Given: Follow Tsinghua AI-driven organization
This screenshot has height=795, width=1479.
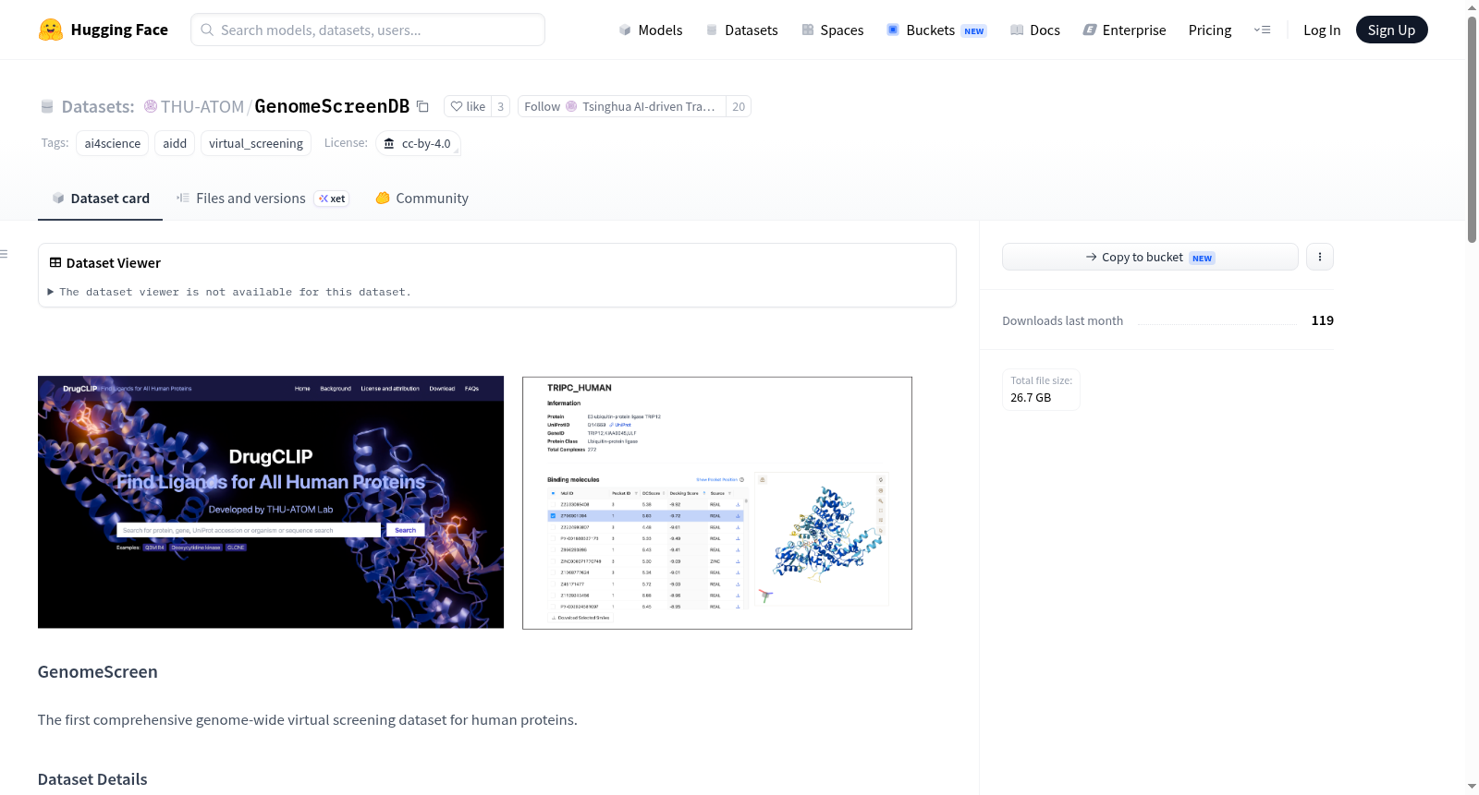Looking at the screenshot, I should point(622,106).
